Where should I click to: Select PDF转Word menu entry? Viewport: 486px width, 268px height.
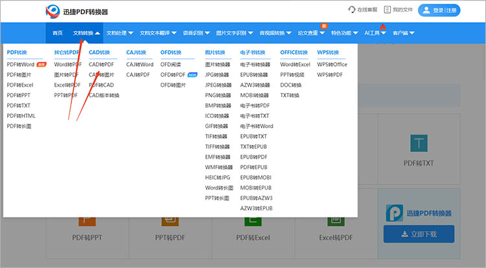(x=21, y=64)
